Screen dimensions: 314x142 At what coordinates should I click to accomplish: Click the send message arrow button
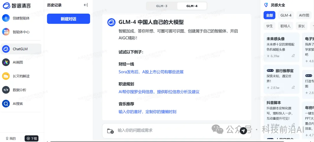point(243,131)
